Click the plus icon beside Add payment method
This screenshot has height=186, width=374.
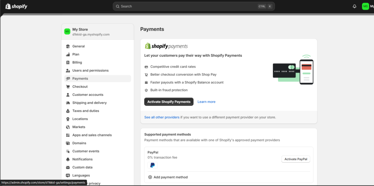[150, 177]
